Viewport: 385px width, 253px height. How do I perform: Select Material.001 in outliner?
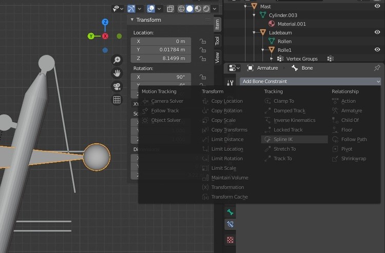tap(292, 24)
